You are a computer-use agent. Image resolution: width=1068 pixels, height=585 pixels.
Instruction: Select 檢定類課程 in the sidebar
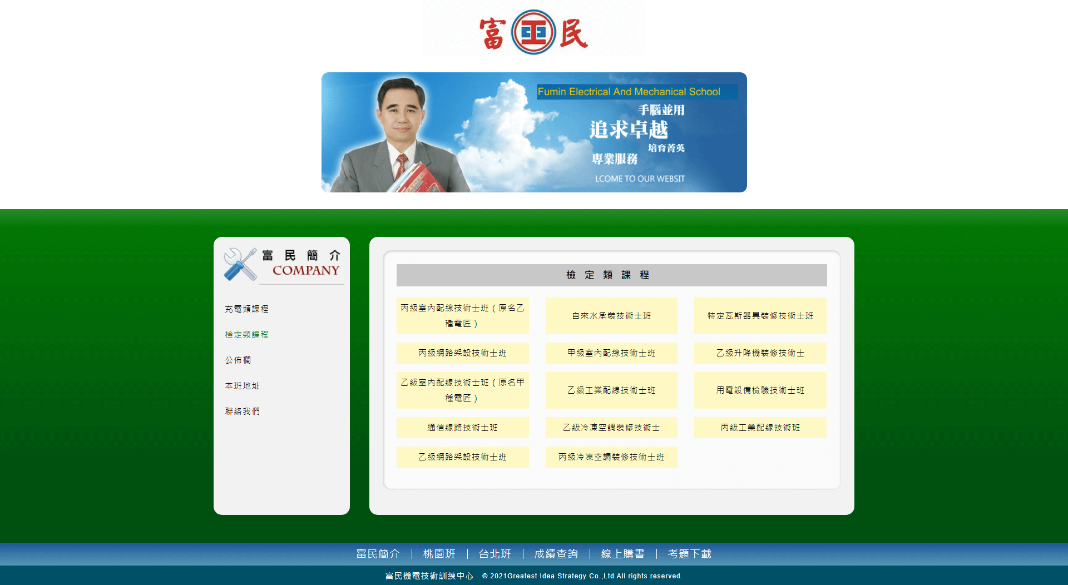[x=246, y=335]
